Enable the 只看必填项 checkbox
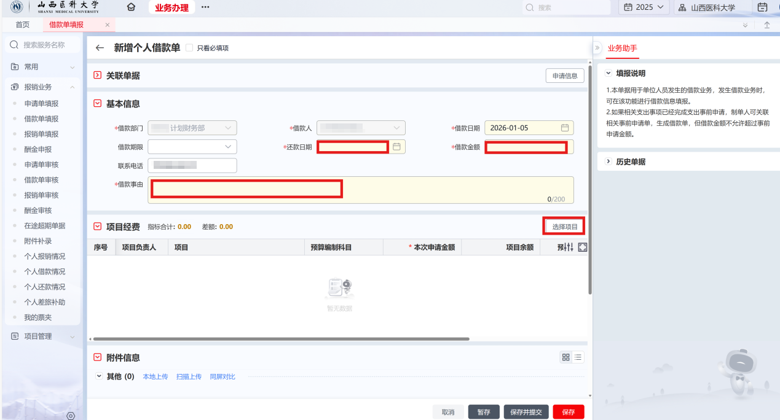The image size is (780, 420). pos(189,48)
